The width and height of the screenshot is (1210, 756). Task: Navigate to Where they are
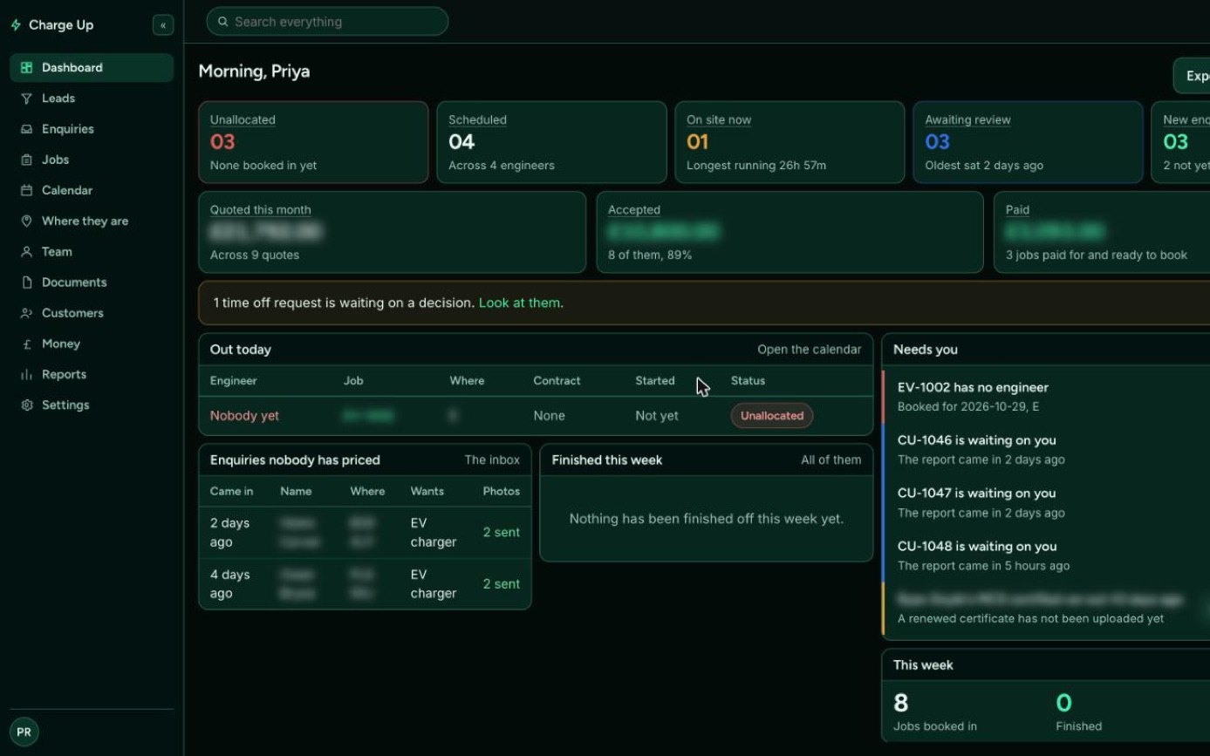click(x=92, y=221)
